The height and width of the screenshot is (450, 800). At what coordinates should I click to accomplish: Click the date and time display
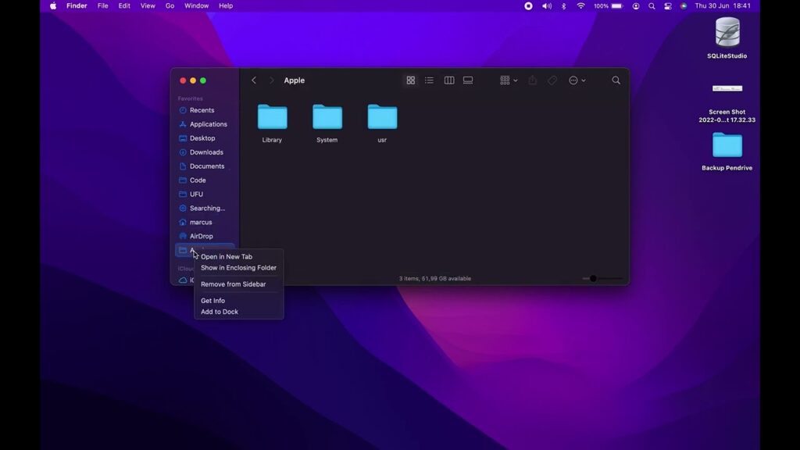(x=723, y=6)
